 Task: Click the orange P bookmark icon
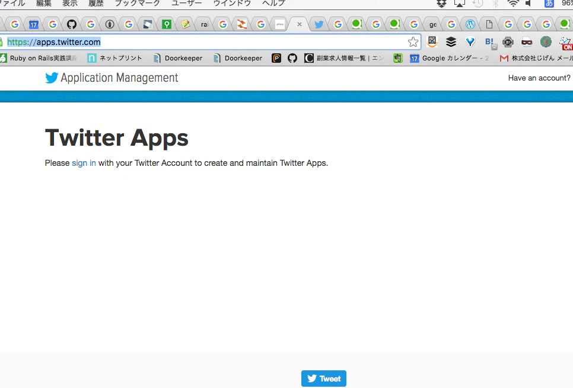tap(276, 58)
